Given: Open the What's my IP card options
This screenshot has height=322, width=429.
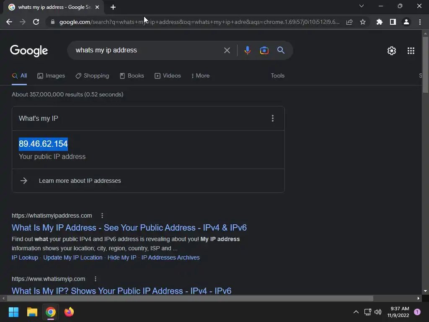Looking at the screenshot, I should (x=272, y=118).
